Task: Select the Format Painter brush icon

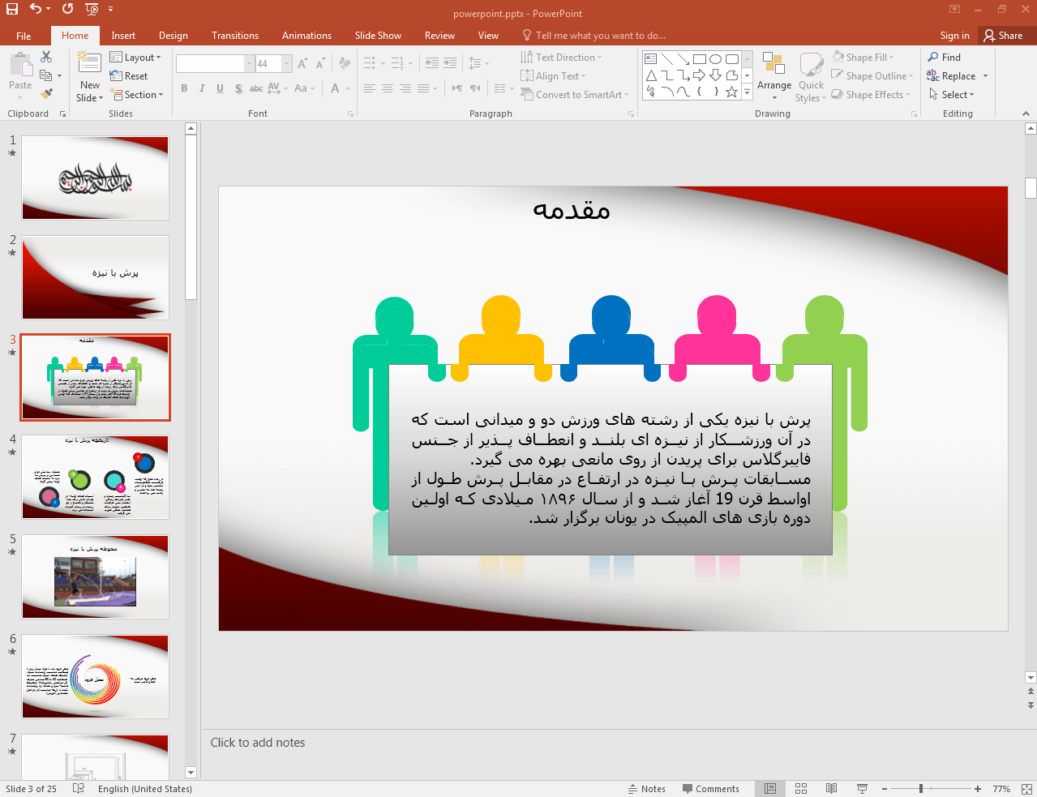Action: [46, 94]
